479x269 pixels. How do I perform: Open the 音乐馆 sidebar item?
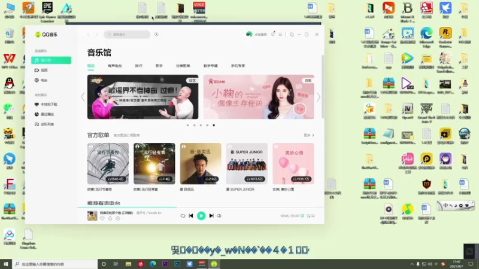[51, 60]
